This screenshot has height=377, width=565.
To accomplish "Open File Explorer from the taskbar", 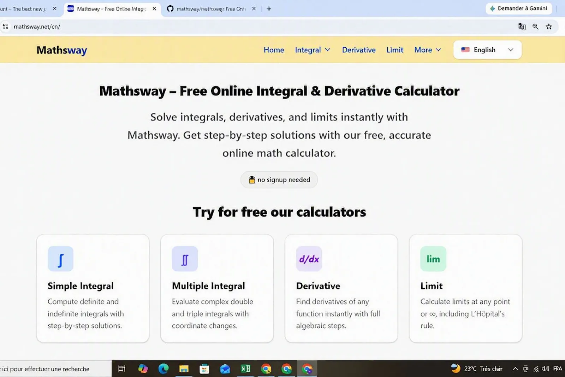I will point(184,369).
